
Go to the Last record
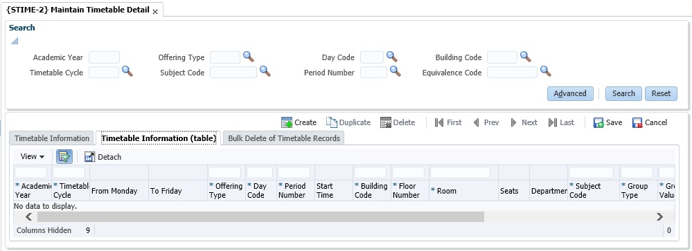tap(561, 122)
